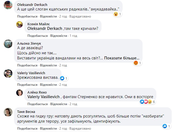Click the Valeriy Vasilievich mention in Алёна's reply

coord(45,97)
